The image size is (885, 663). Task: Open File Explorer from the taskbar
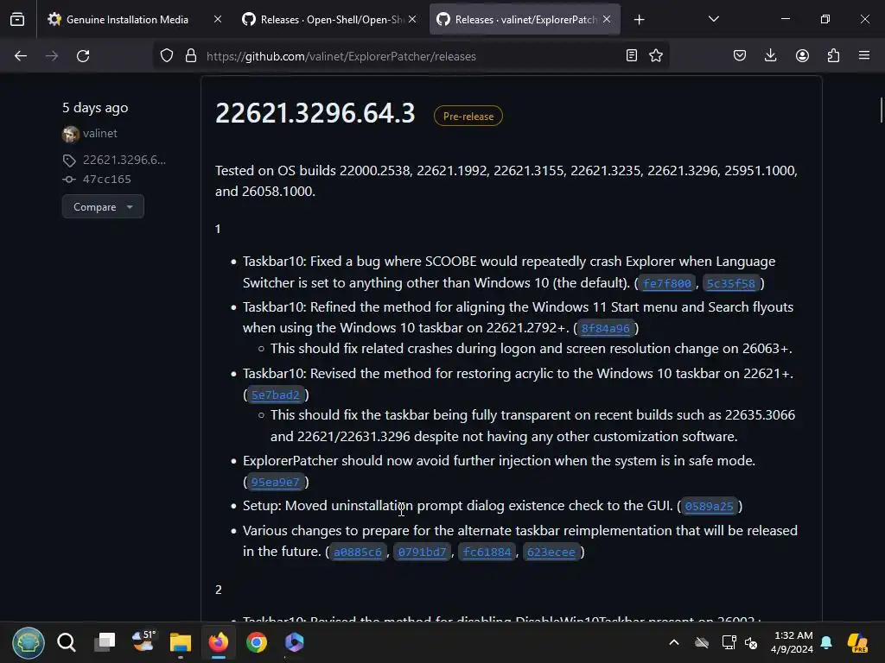tap(181, 642)
